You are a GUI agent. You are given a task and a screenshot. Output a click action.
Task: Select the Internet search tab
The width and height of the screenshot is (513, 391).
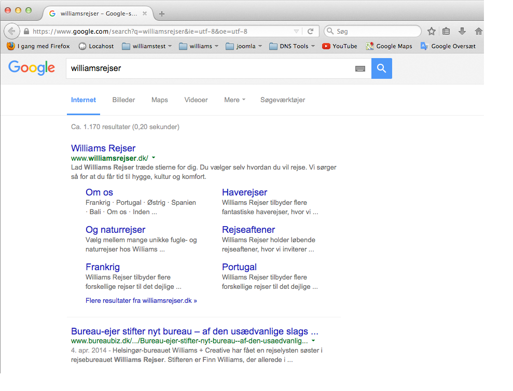[84, 100]
